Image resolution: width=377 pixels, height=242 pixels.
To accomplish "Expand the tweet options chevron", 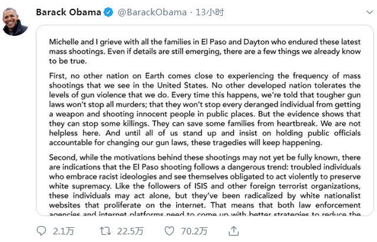I will click(x=369, y=12).
